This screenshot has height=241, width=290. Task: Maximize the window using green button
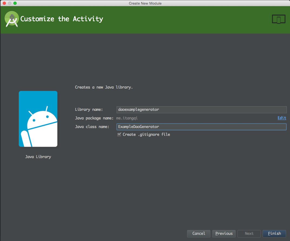[x=15, y=3]
